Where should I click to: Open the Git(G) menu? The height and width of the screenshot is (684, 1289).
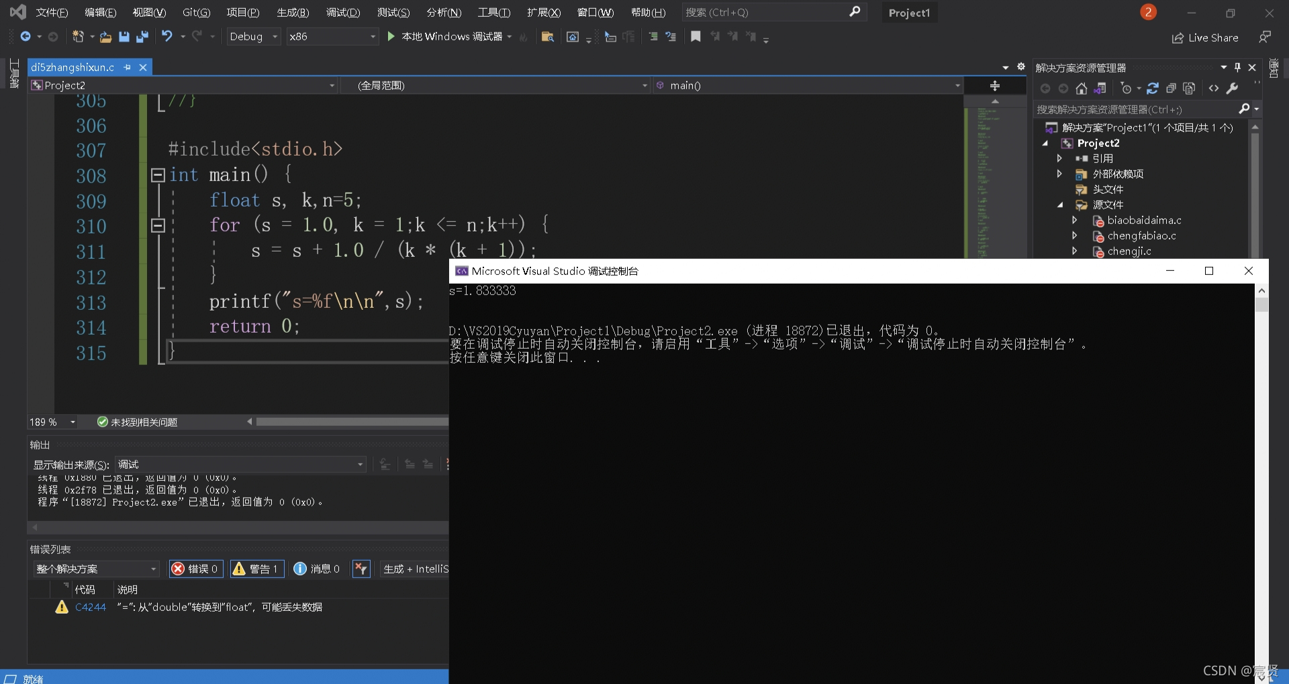pyautogui.click(x=196, y=12)
